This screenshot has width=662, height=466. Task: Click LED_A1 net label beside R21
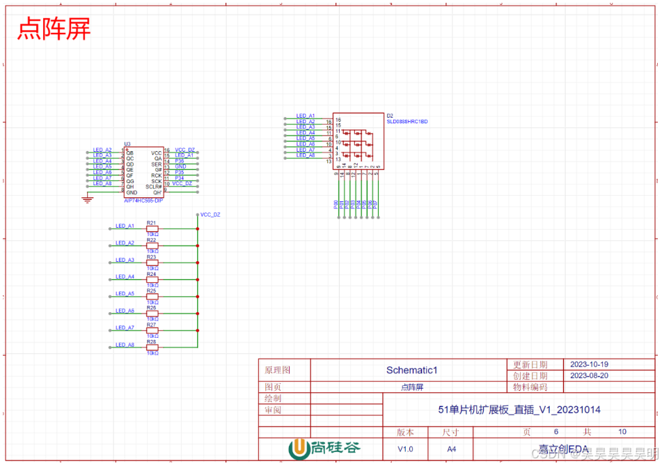125,226
